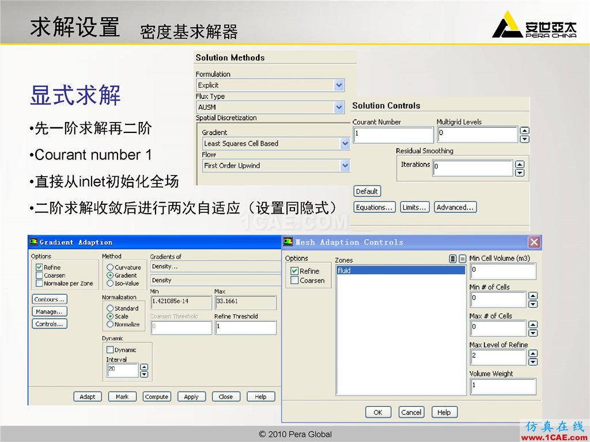Increase Residual Smoothing Iterations up arrow
Screen dimensions: 590x442
[520, 164]
